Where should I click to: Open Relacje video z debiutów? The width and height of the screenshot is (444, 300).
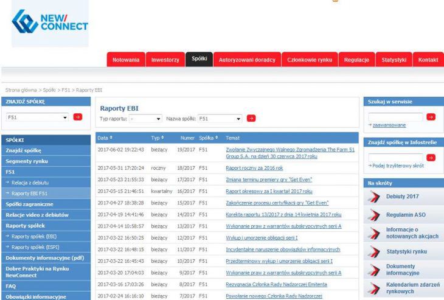[x=46, y=215]
